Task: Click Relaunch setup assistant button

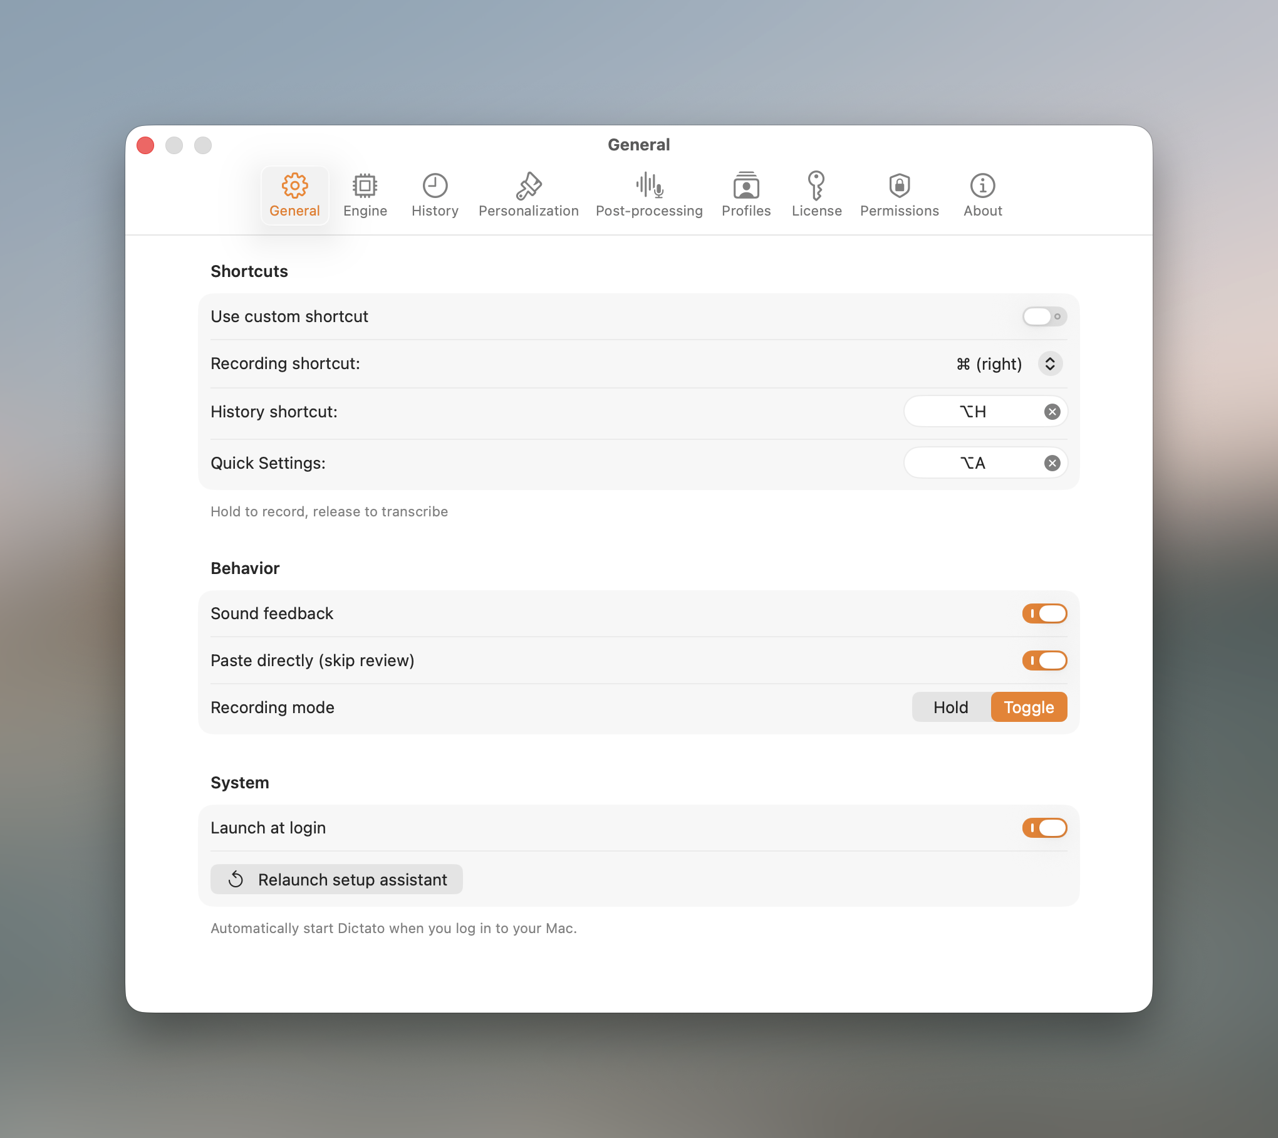Action: [x=336, y=879]
